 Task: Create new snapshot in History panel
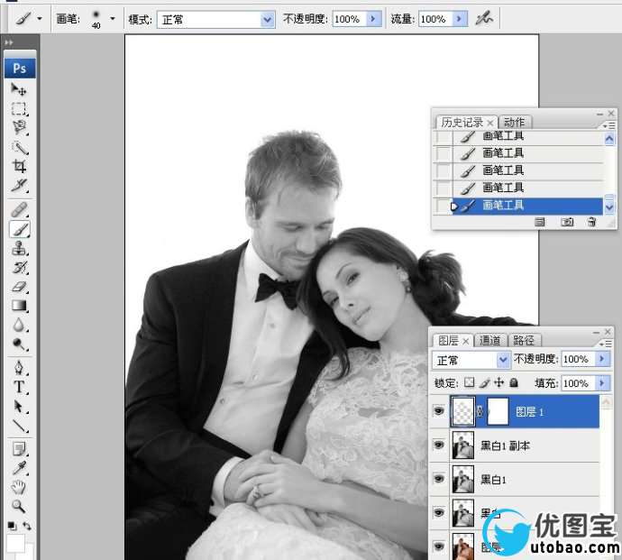point(567,222)
